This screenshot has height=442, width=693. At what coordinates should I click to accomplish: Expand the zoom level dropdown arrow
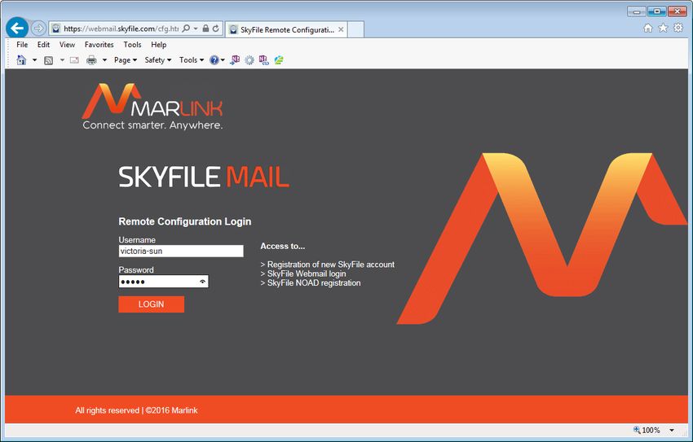point(672,430)
